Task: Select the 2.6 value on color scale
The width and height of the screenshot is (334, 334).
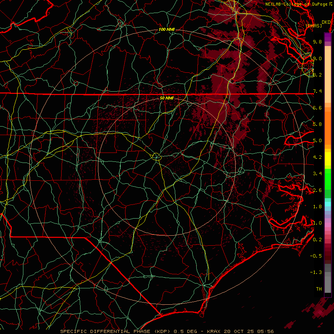Action: 317,190
